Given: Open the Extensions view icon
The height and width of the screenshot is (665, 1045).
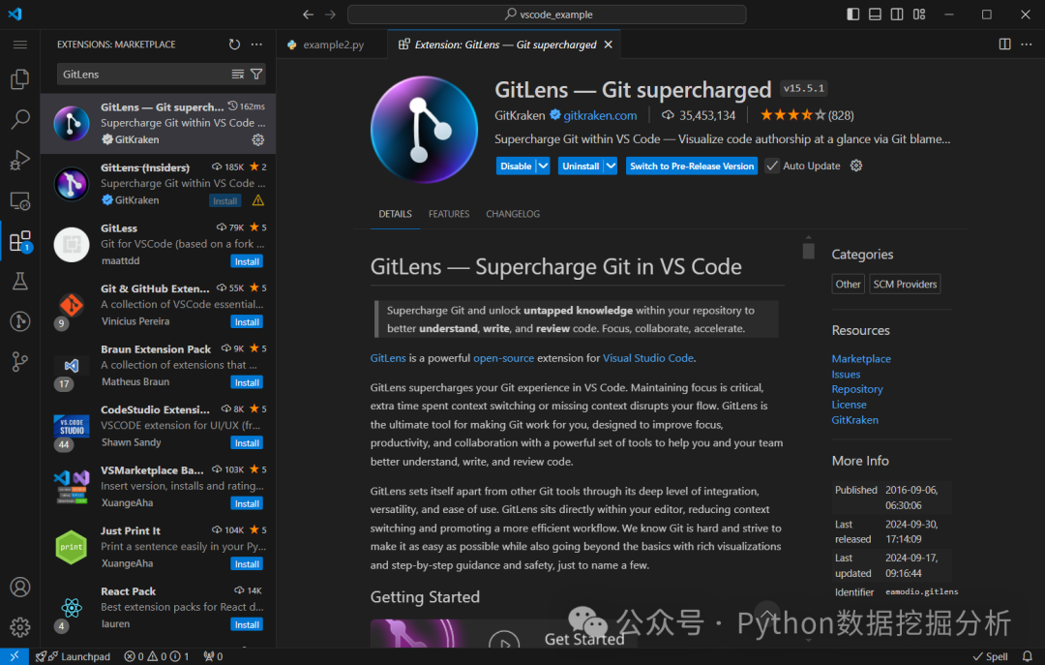Looking at the screenshot, I should point(20,241).
